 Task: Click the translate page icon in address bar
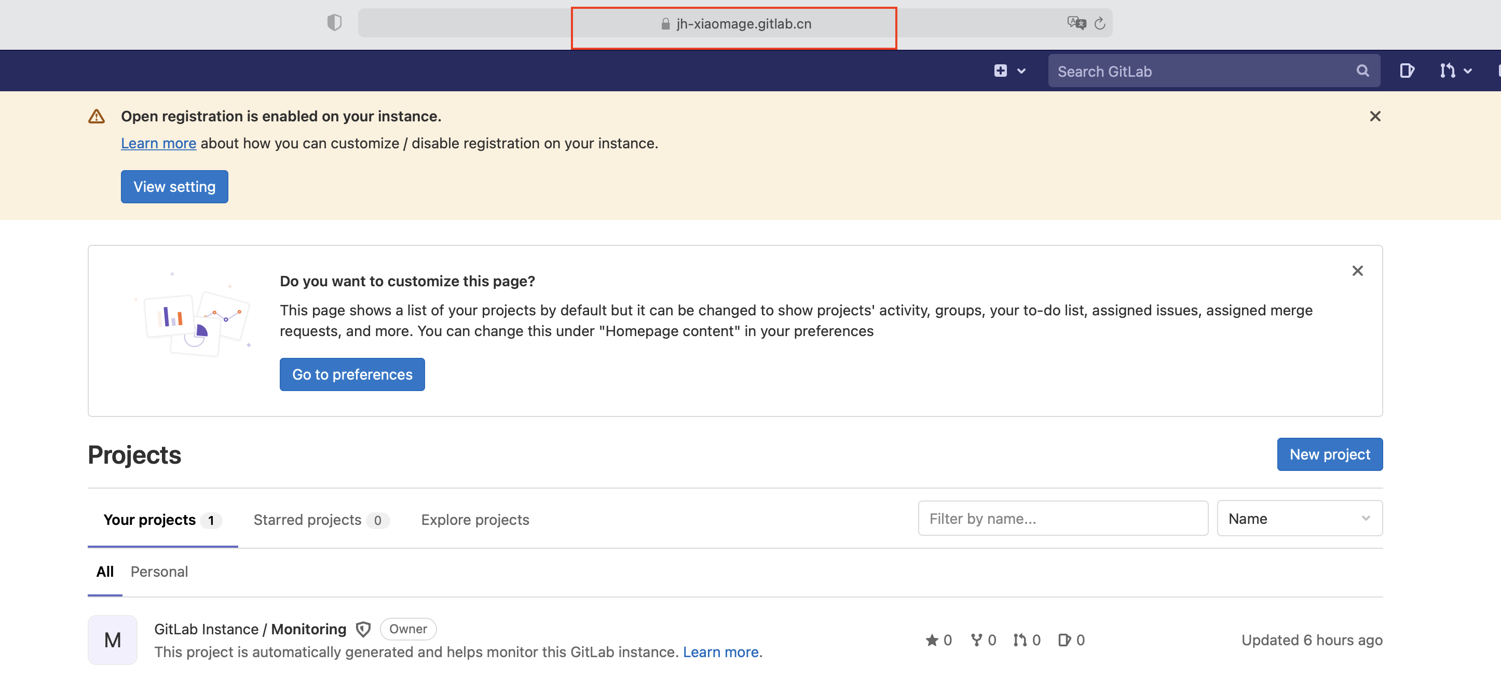click(1076, 23)
